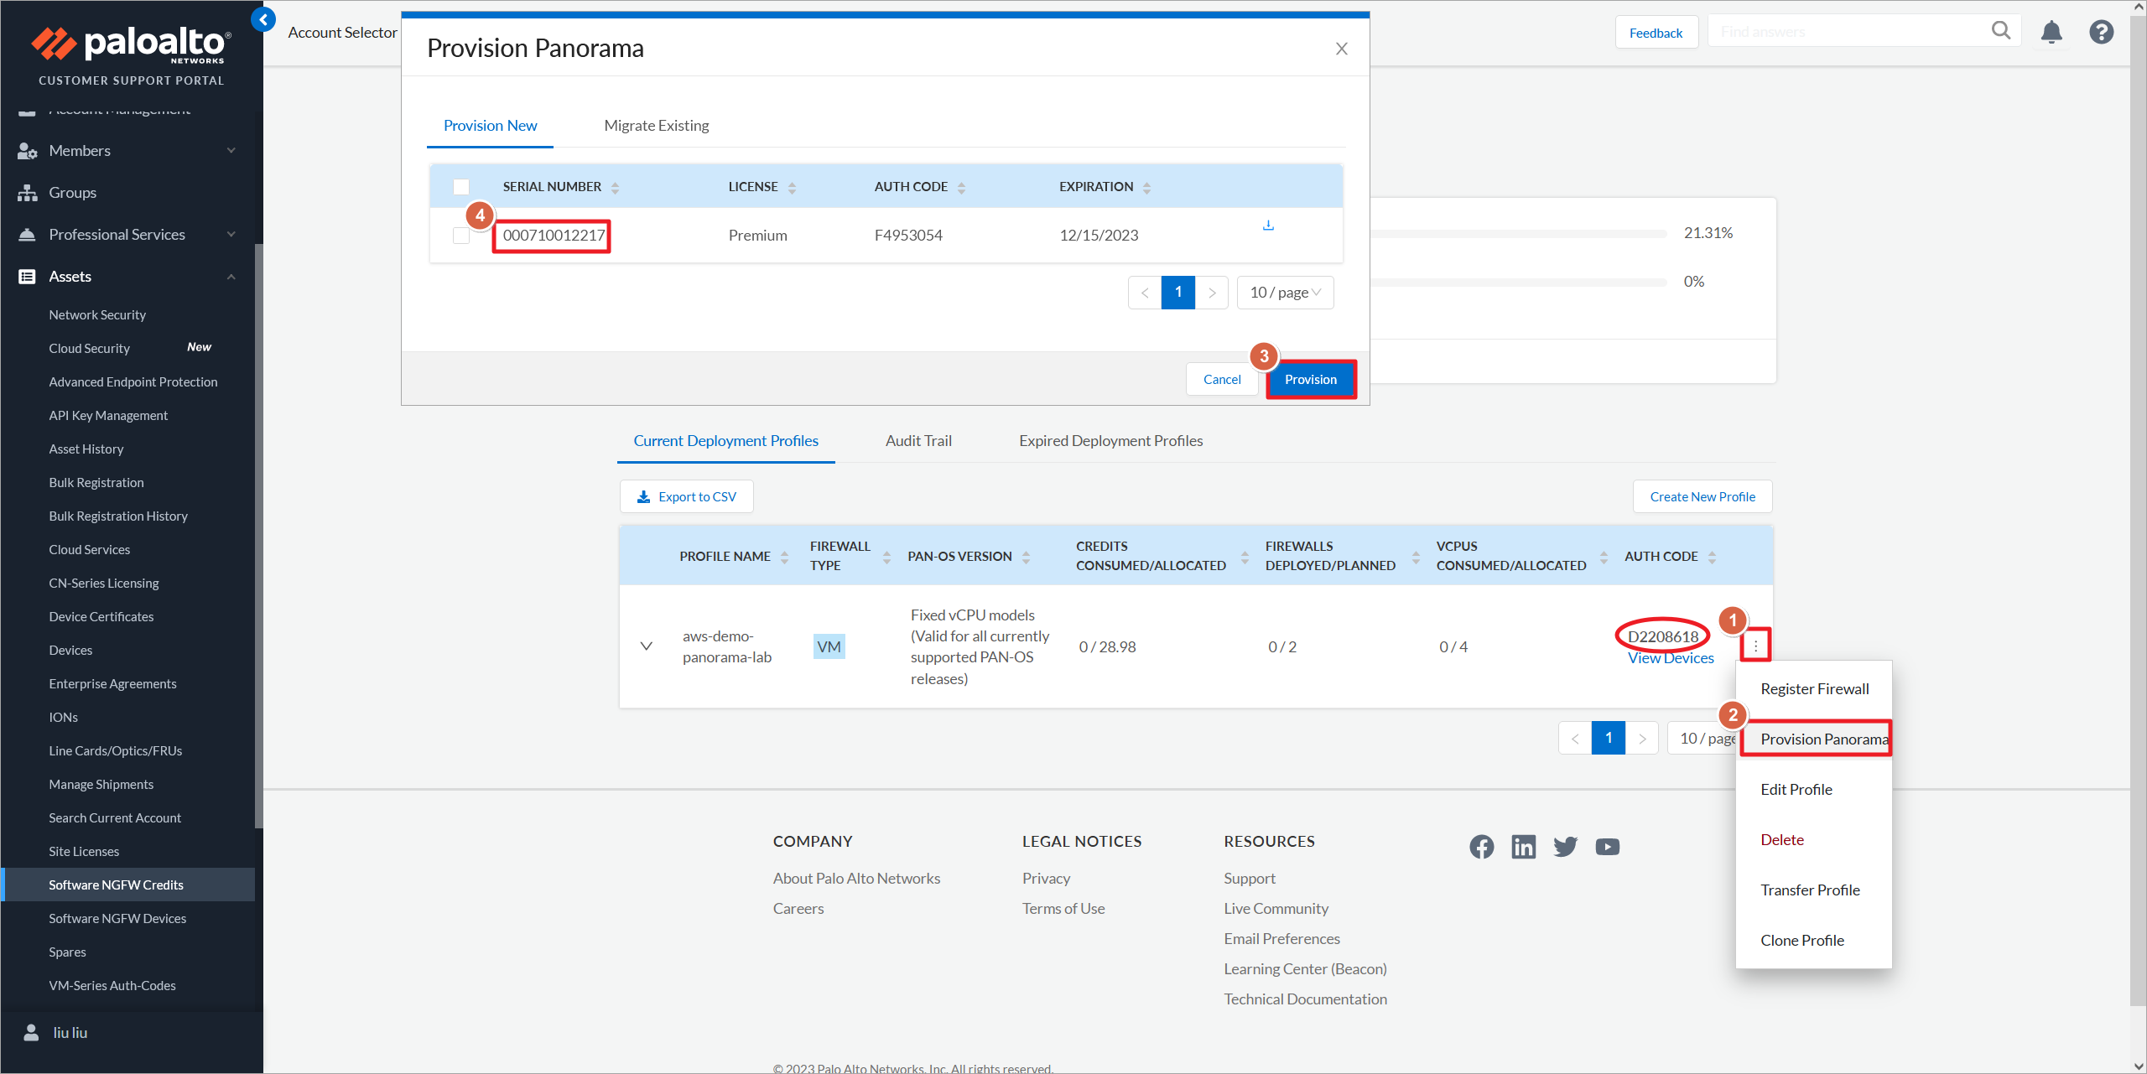Sort by License column arrows

point(792,188)
